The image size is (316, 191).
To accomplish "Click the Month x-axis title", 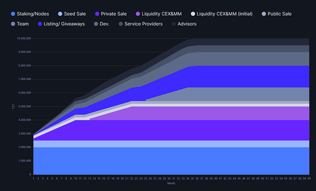I will click(x=171, y=184).
